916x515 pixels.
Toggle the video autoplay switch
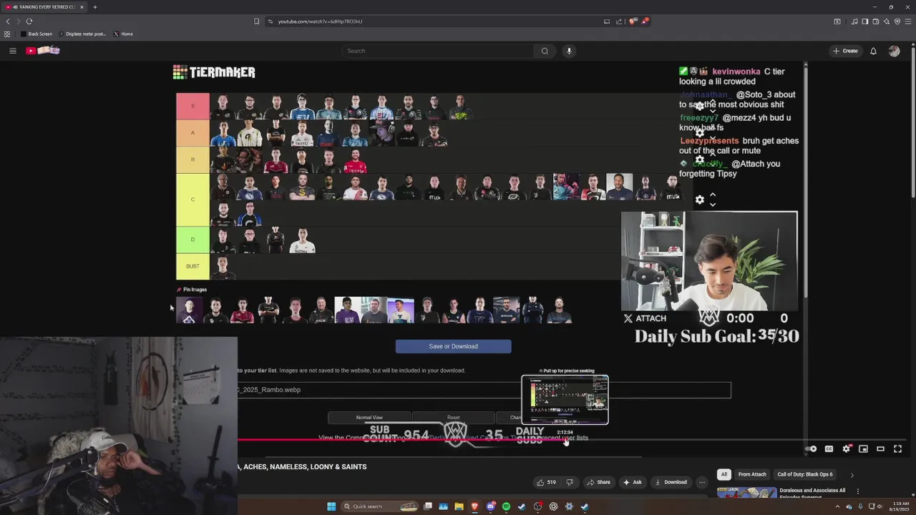click(x=811, y=448)
